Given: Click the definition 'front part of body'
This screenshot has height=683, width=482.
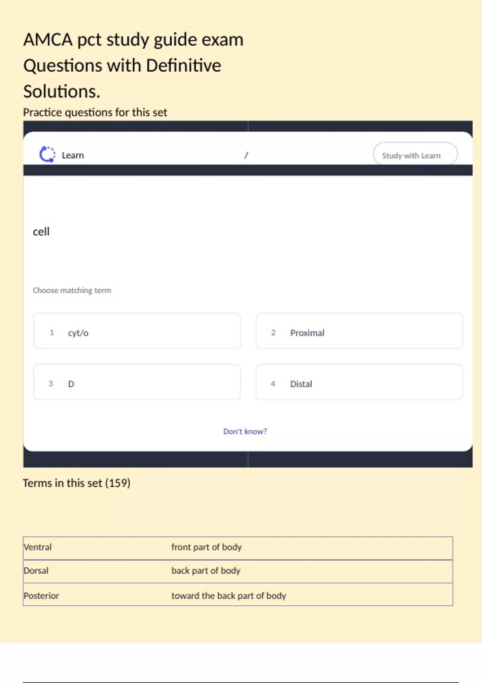Looking at the screenshot, I should [206, 547].
